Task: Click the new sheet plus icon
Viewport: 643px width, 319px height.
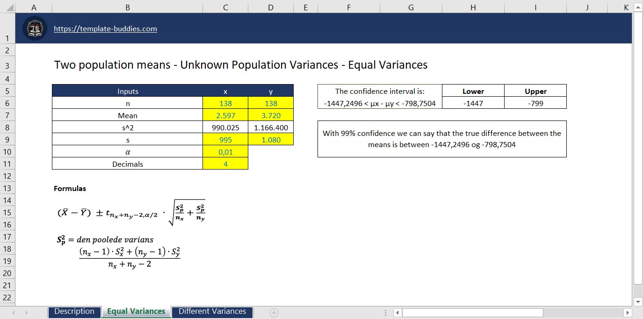Action: (274, 312)
